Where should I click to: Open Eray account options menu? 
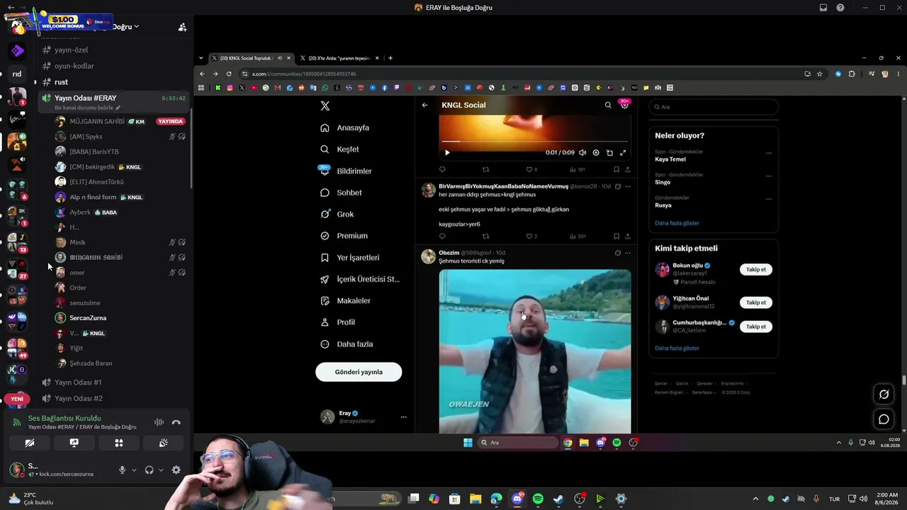pyautogui.click(x=403, y=417)
